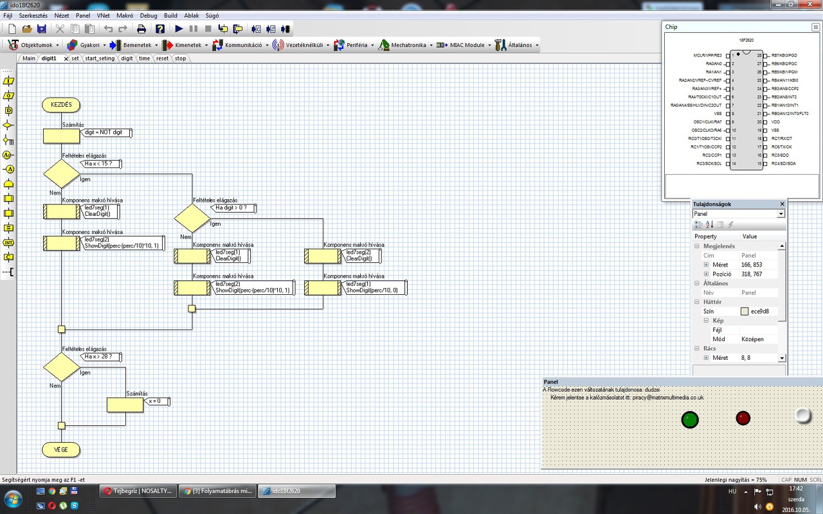Print the flowchart
The image size is (823, 514).
[x=141, y=29]
